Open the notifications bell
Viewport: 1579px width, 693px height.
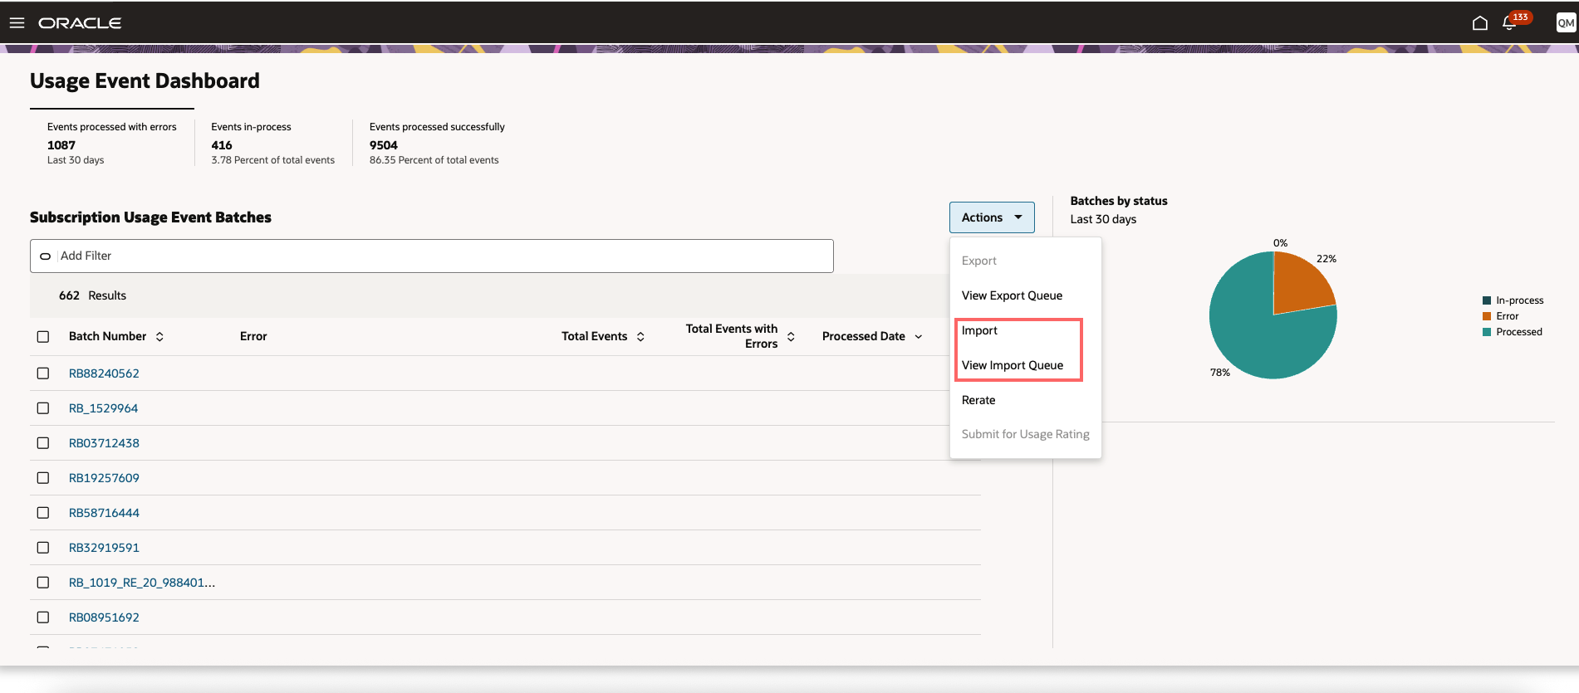(1509, 23)
